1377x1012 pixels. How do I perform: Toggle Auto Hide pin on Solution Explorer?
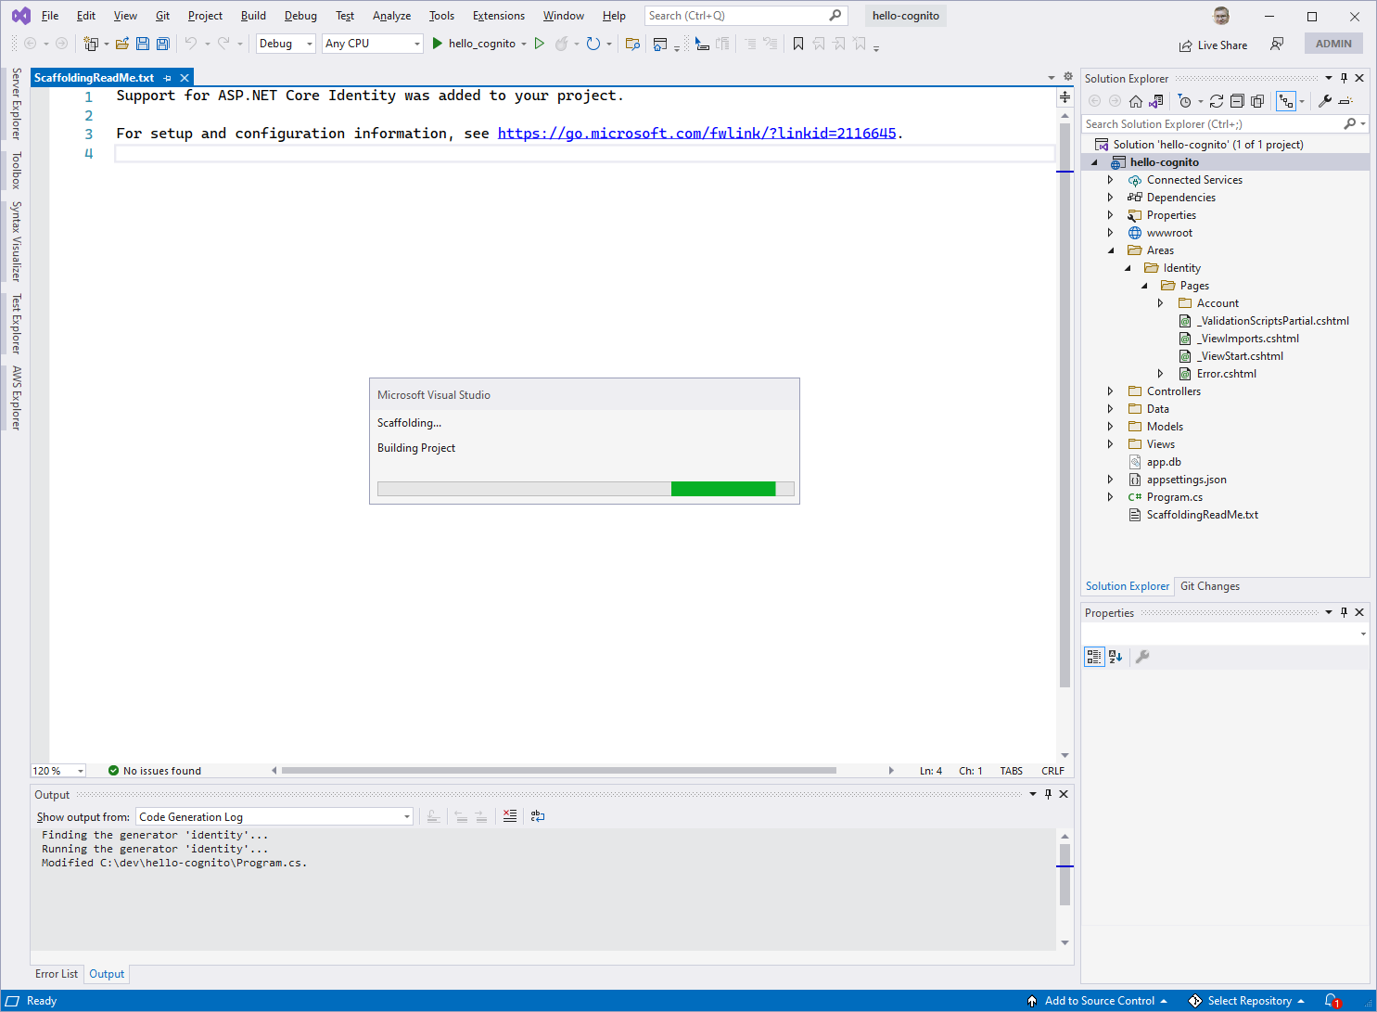coord(1344,78)
